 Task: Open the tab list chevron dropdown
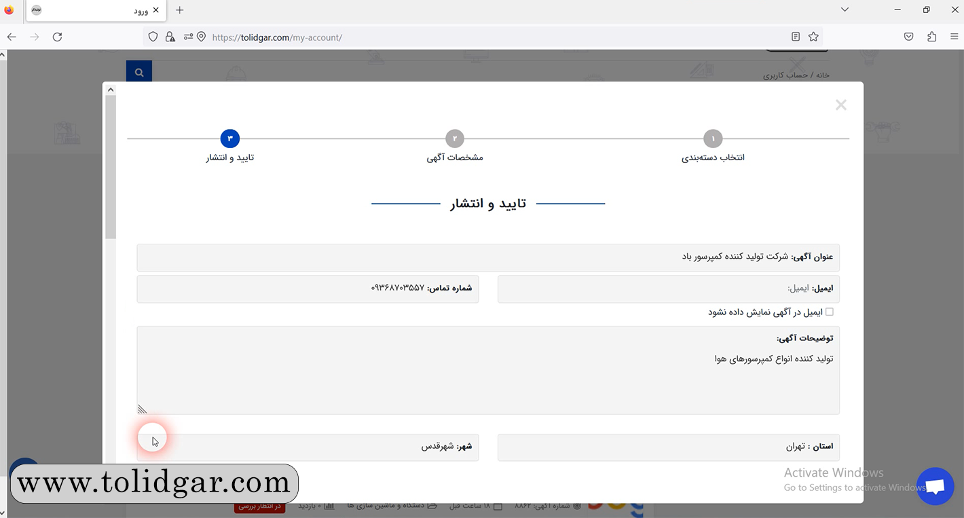click(844, 10)
